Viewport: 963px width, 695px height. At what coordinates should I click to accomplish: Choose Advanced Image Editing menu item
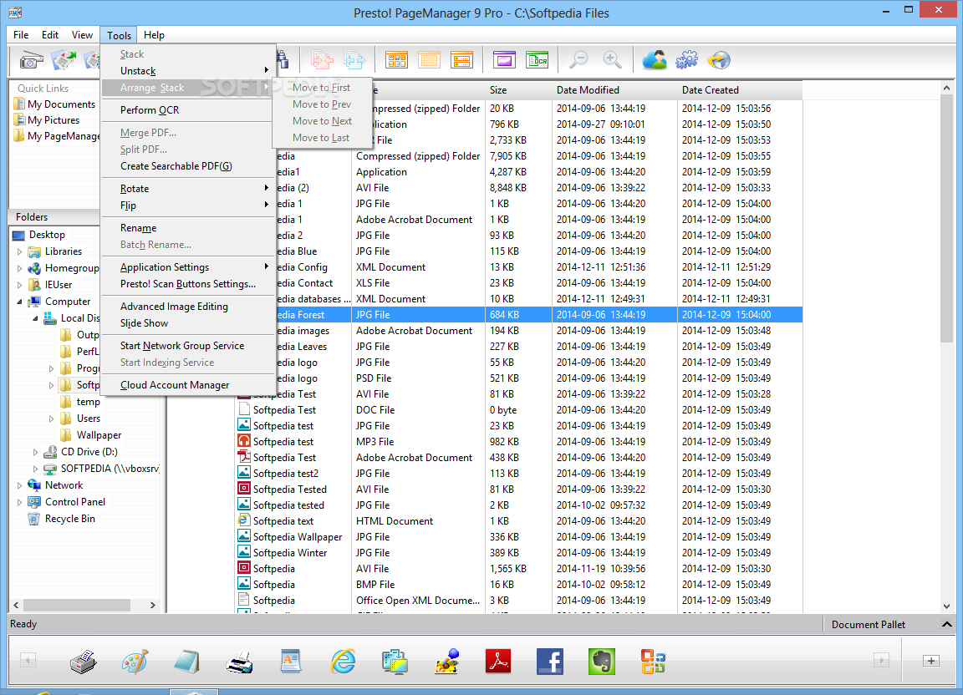187,307
